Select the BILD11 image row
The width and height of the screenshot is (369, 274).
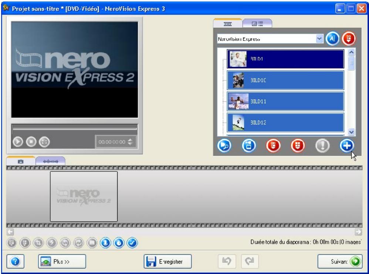click(285, 101)
